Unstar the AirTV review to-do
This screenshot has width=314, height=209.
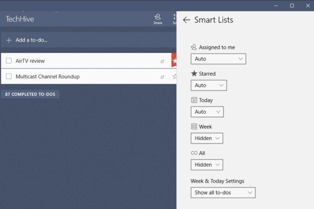point(174,60)
